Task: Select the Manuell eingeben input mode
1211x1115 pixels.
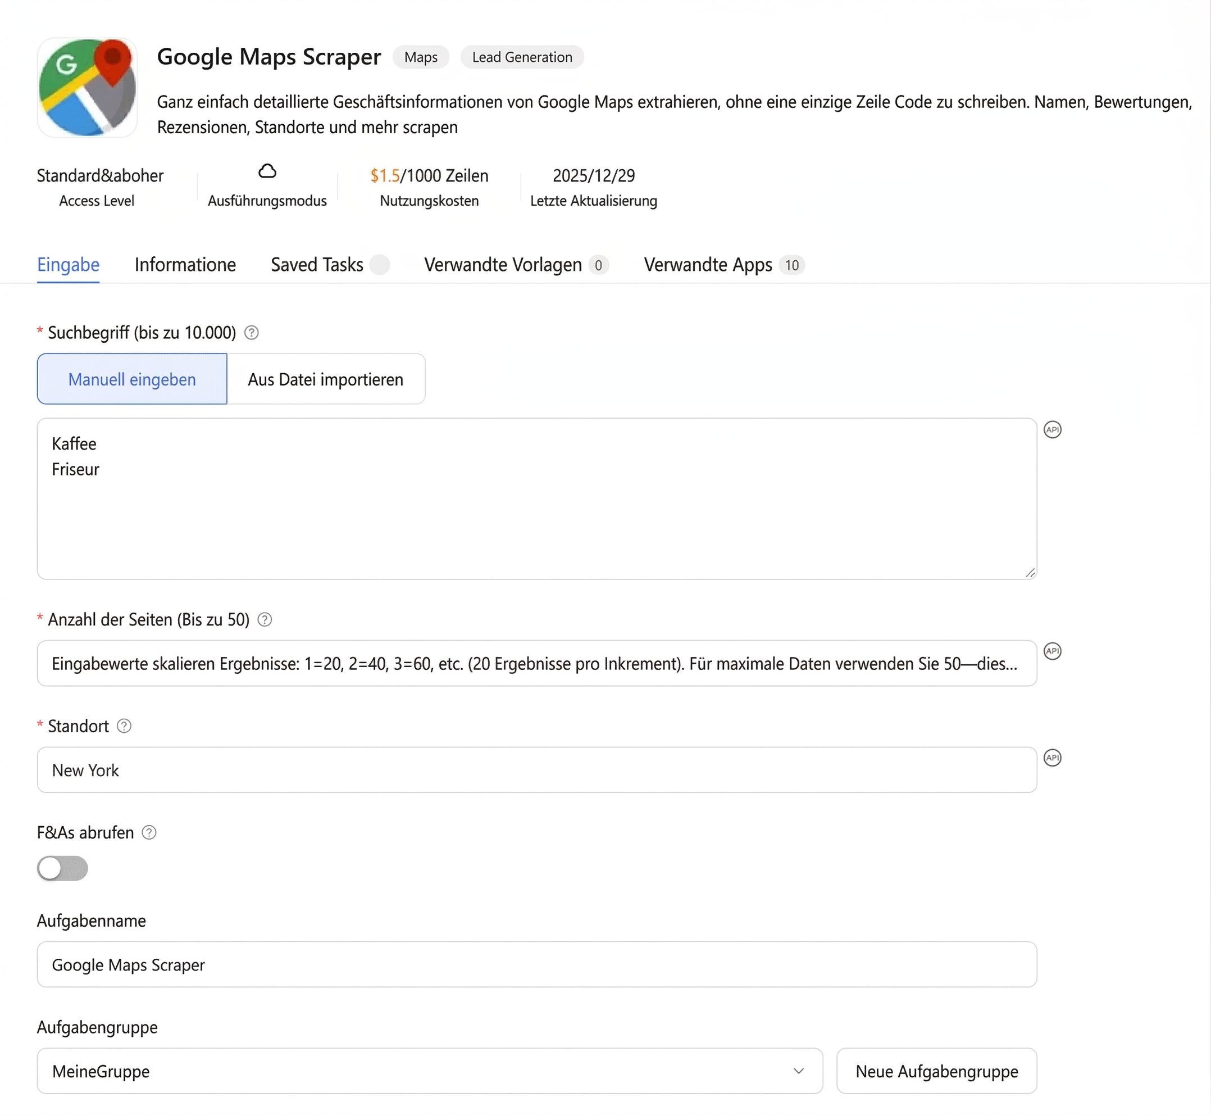Action: click(x=131, y=379)
